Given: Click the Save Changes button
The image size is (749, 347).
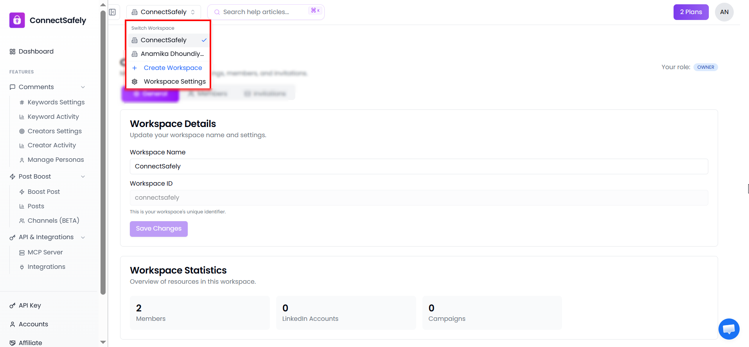Looking at the screenshot, I should [x=158, y=229].
